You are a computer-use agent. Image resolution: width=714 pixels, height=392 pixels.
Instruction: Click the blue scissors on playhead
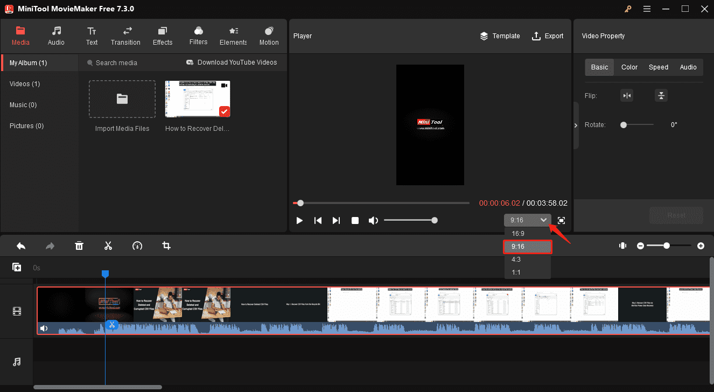coord(111,325)
